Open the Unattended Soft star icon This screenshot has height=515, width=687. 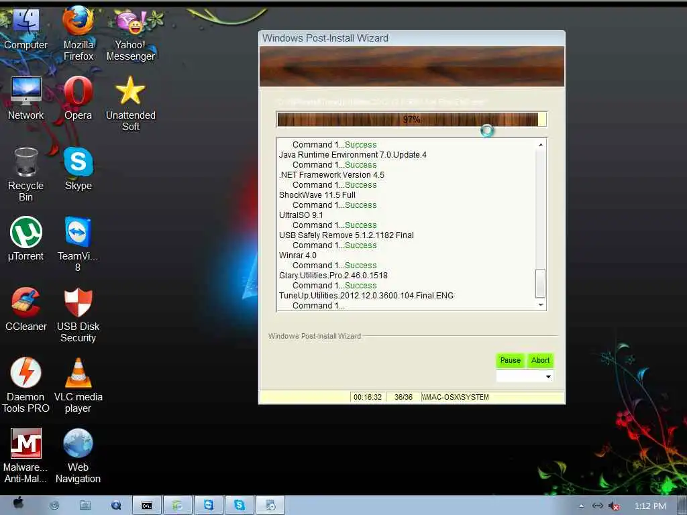tap(131, 104)
